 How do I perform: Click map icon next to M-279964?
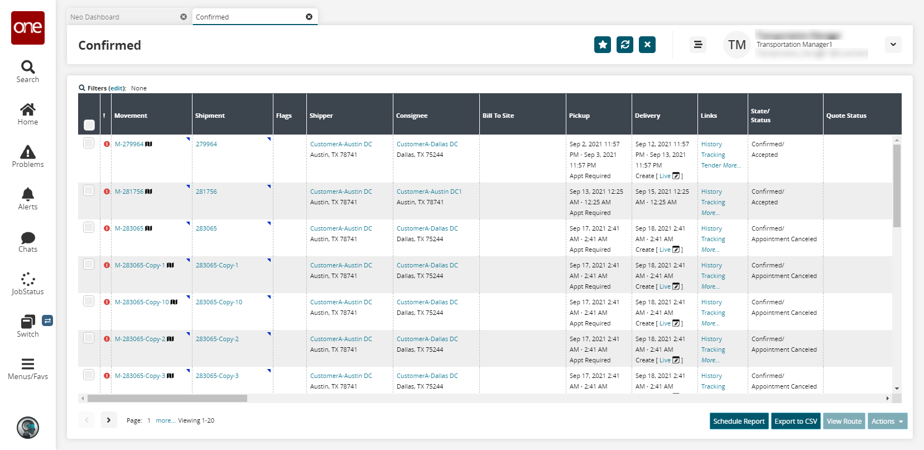(x=149, y=144)
